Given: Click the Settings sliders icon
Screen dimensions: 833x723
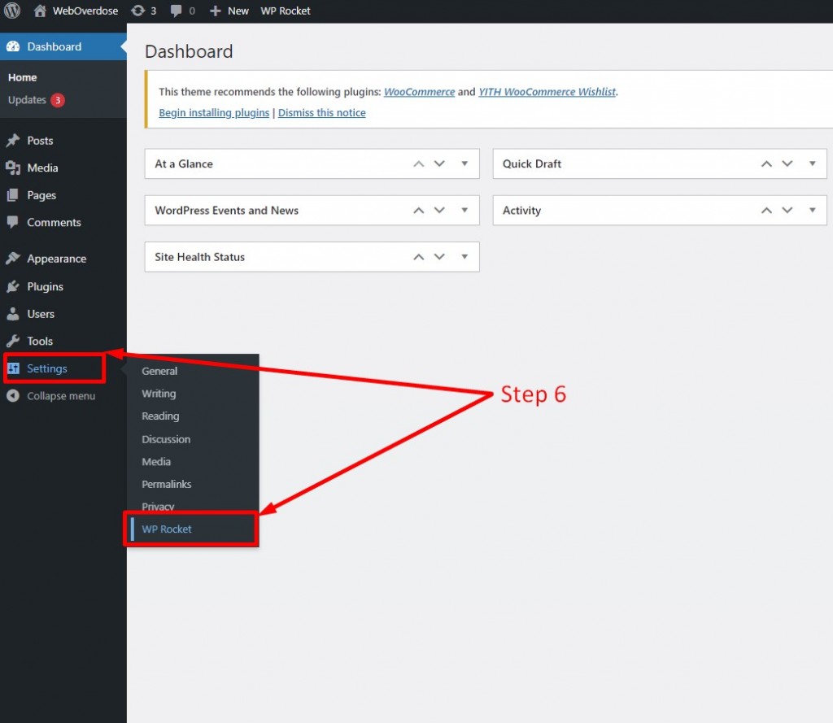Looking at the screenshot, I should tap(13, 368).
